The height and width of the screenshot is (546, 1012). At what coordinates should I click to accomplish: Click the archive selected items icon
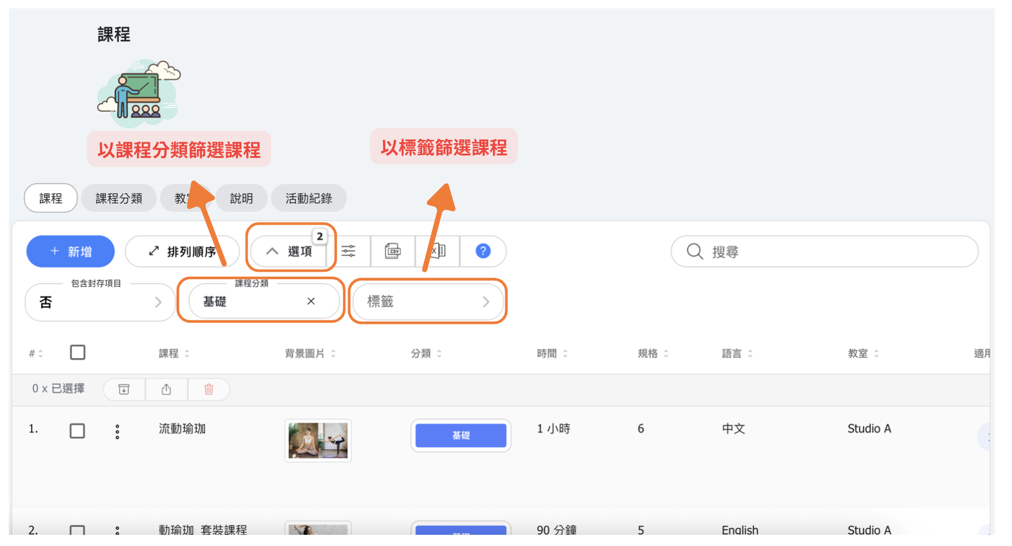coord(124,389)
